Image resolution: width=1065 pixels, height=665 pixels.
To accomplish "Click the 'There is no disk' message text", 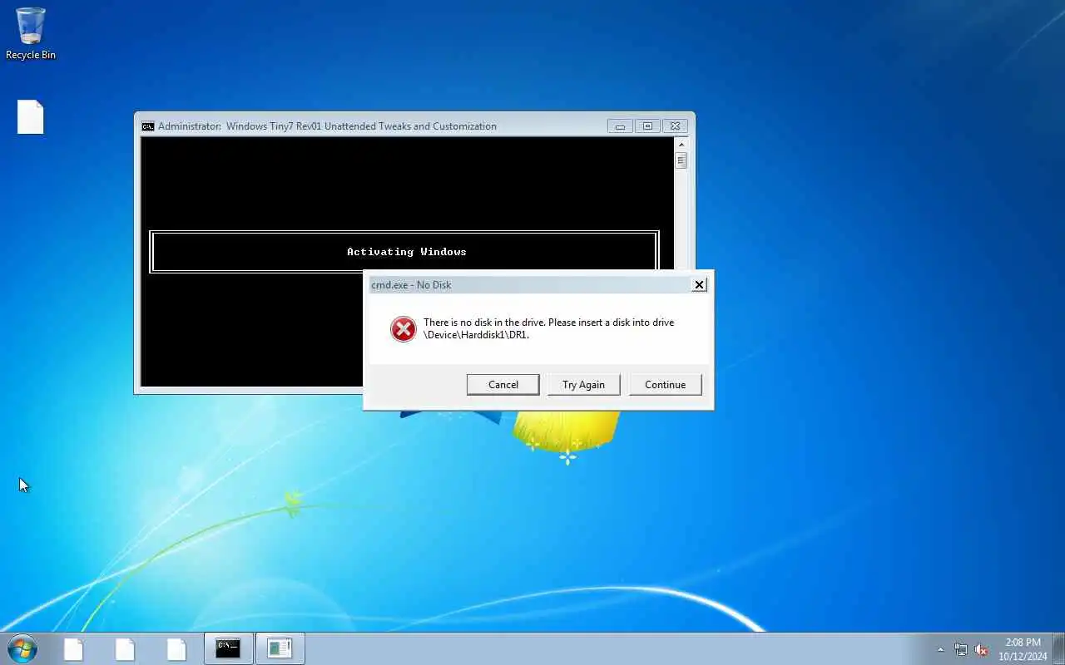I will click(x=548, y=328).
